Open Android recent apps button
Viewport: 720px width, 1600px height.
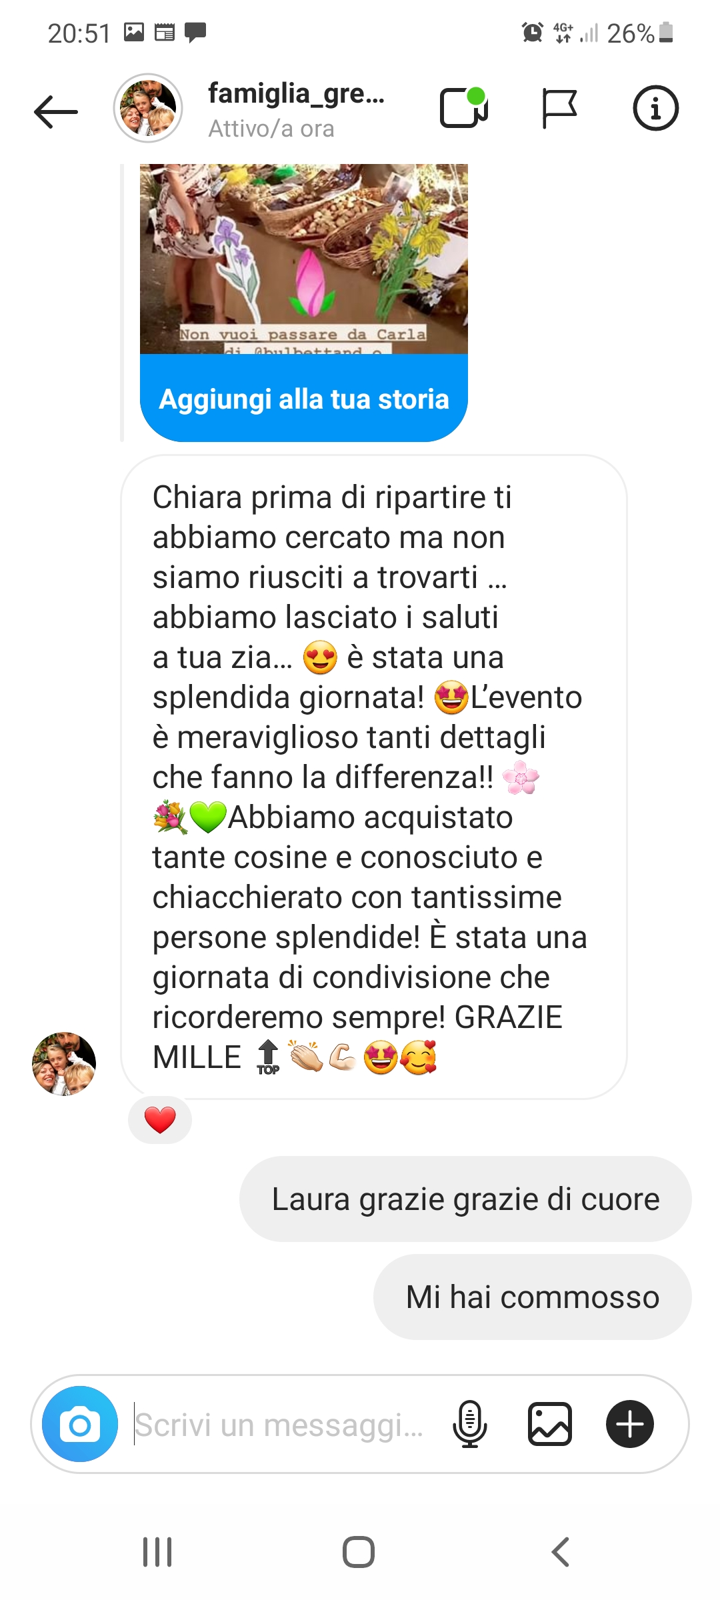158,1552
